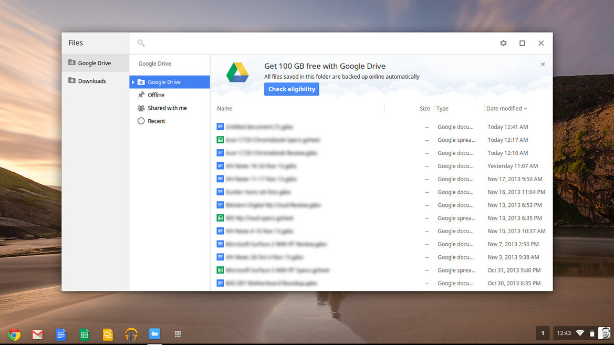Dismiss the Google Drive promo banner
Viewport: 614px width, 345px height.
click(543, 64)
